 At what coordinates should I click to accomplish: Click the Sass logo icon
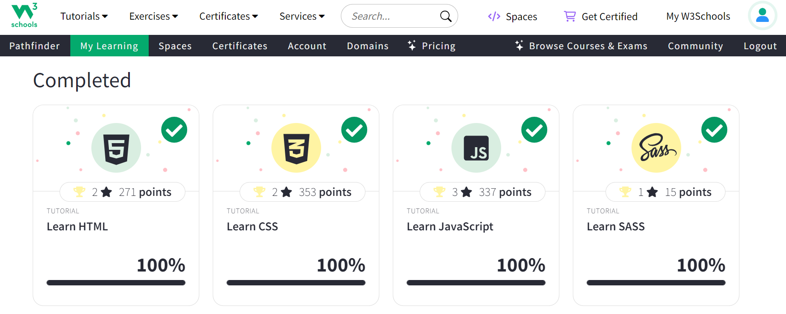[657, 148]
